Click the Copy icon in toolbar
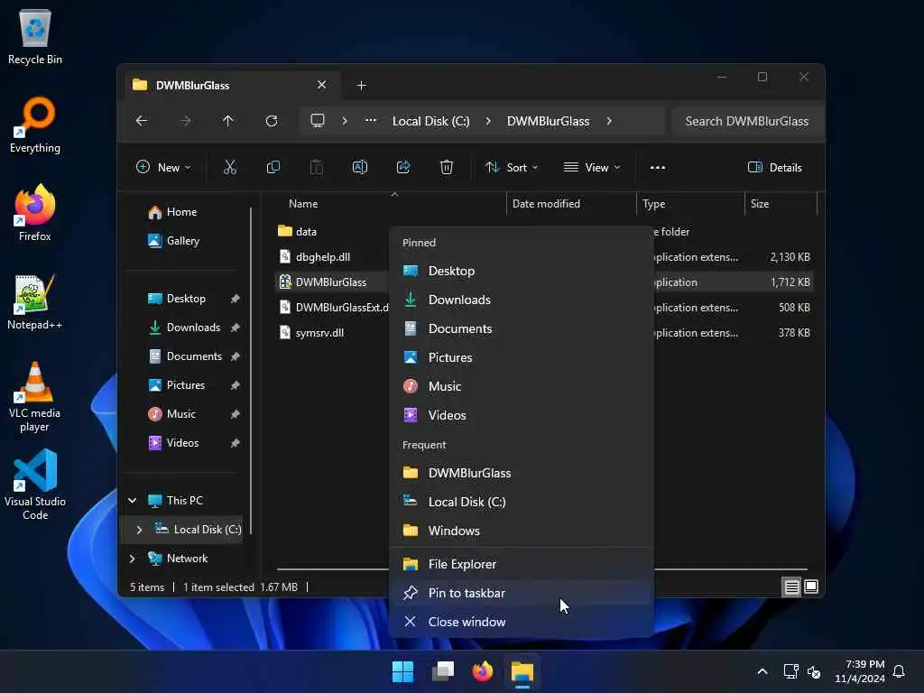The height and width of the screenshot is (693, 924). coord(273,167)
